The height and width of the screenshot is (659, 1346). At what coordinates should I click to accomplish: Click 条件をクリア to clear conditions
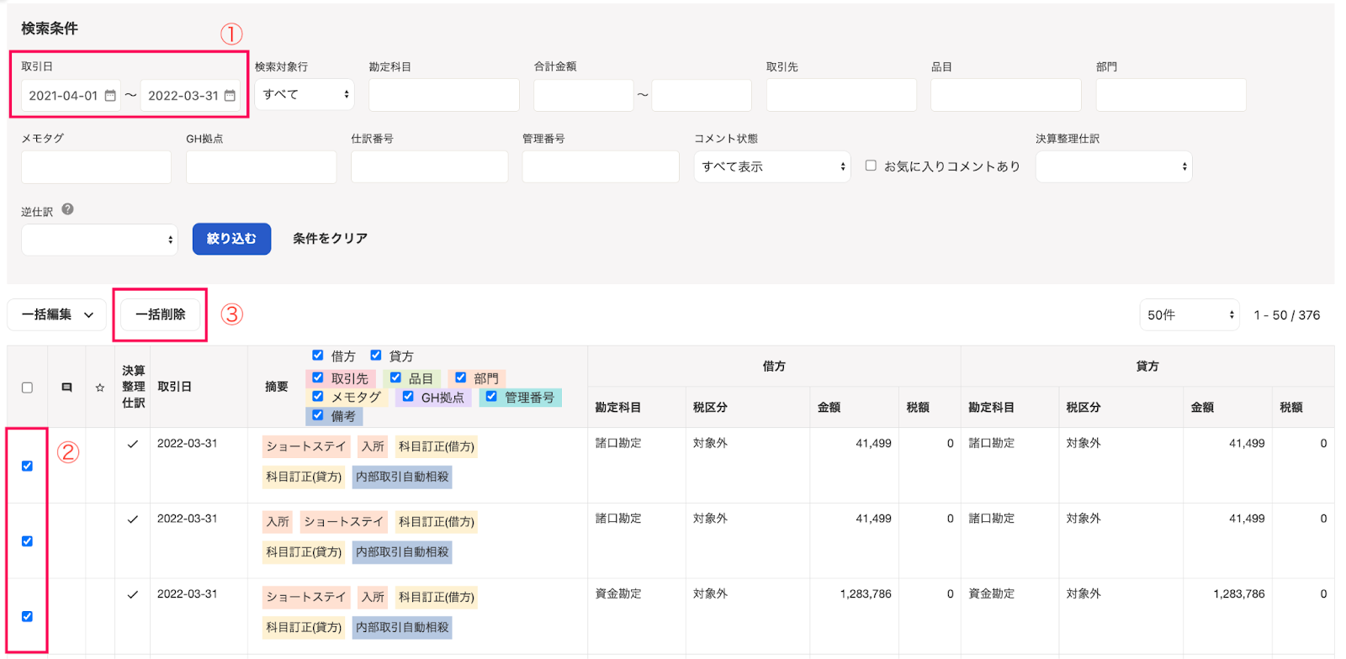pos(330,239)
